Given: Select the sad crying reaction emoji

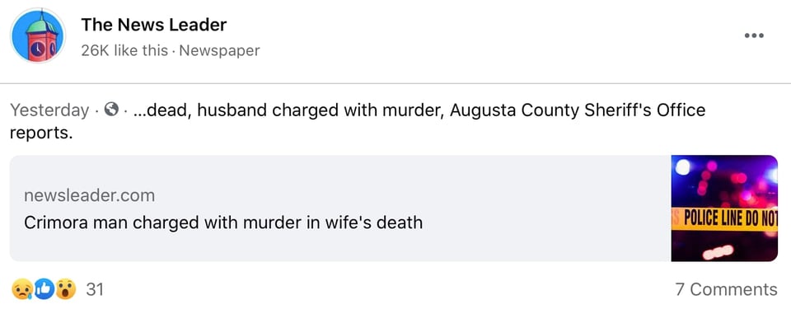Looking at the screenshot, I should (21, 289).
